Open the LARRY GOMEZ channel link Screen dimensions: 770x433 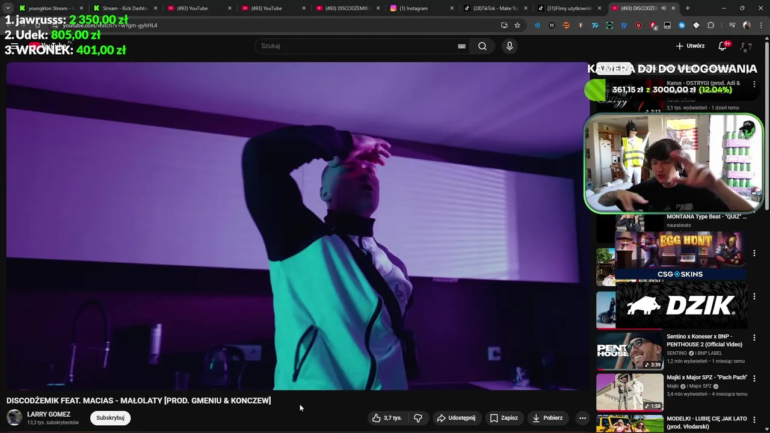click(49, 414)
